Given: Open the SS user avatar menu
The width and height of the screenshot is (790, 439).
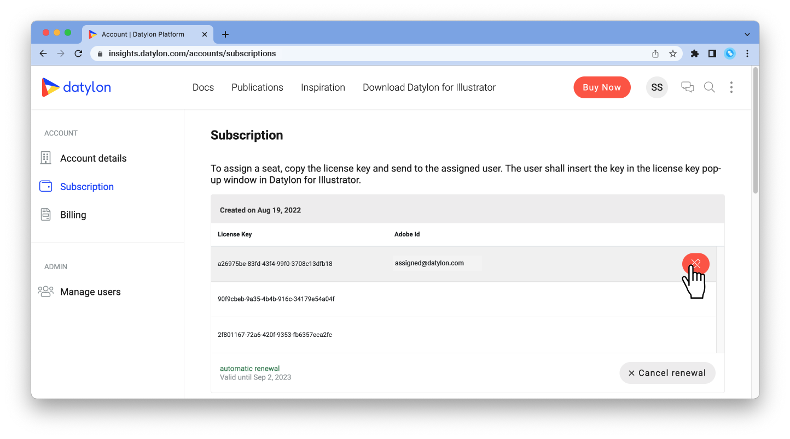Looking at the screenshot, I should (x=657, y=87).
